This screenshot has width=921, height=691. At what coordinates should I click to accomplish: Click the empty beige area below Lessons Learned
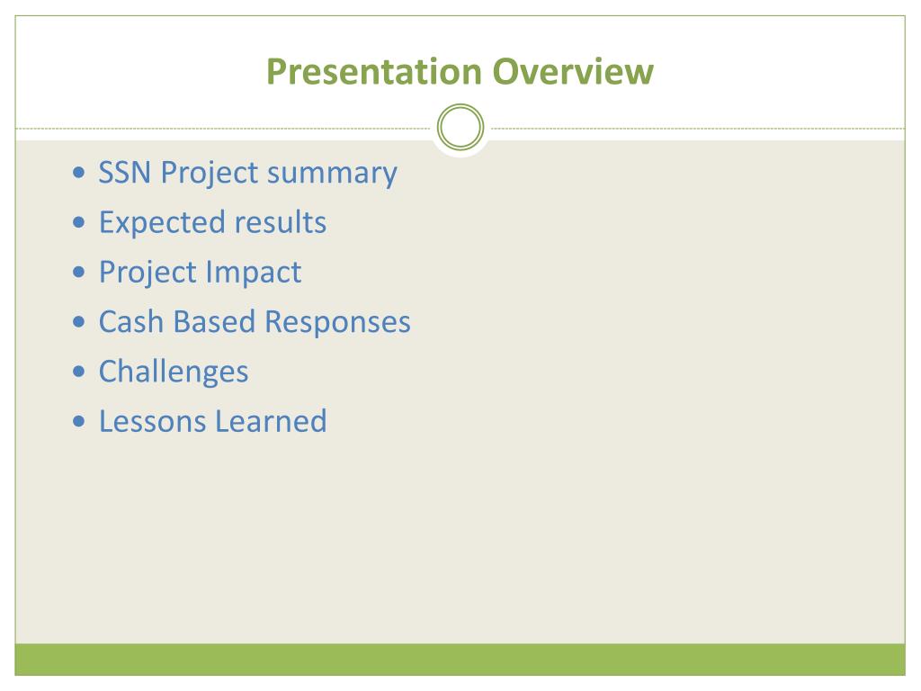click(460, 541)
